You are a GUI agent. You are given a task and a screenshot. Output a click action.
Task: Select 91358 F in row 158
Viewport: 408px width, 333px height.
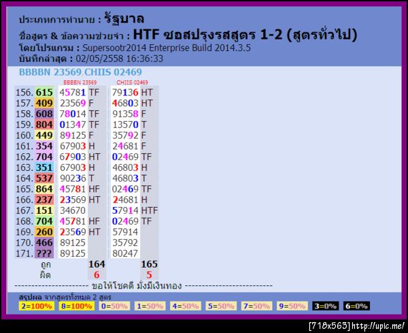pos(129,114)
